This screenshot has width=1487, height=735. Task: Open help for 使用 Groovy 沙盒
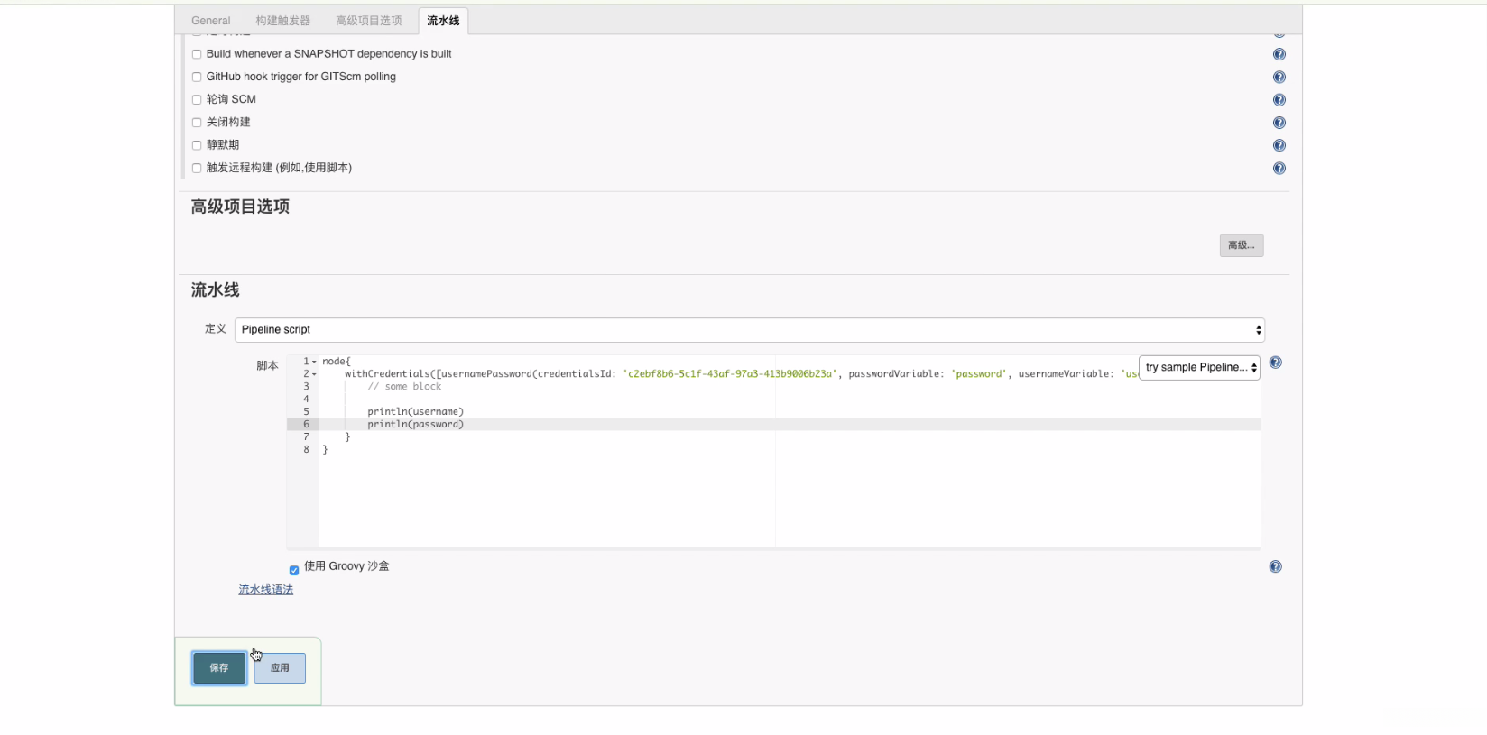1275,566
